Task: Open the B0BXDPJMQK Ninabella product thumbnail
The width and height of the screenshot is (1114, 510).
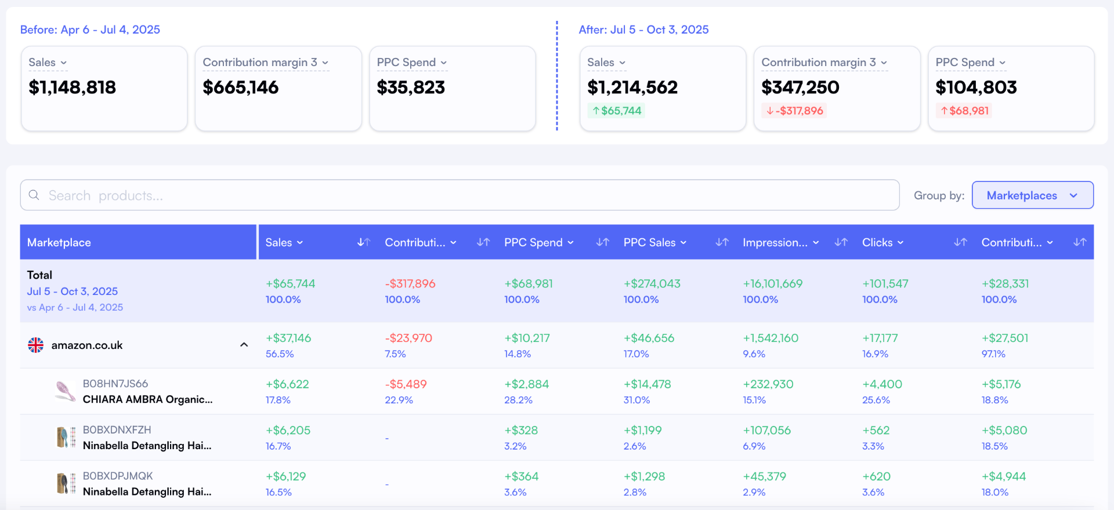Action: click(66, 483)
